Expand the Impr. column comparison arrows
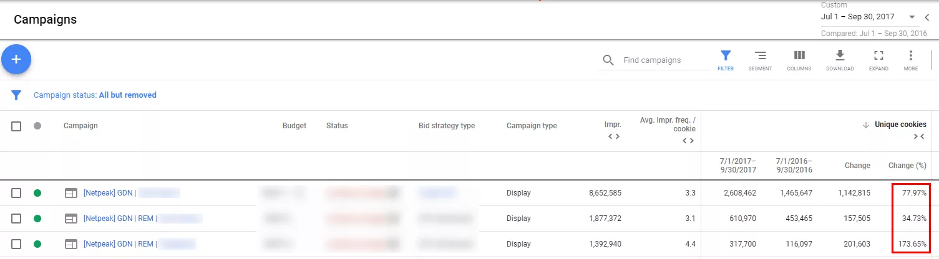Screen dimensions: 939x259 tap(614, 136)
